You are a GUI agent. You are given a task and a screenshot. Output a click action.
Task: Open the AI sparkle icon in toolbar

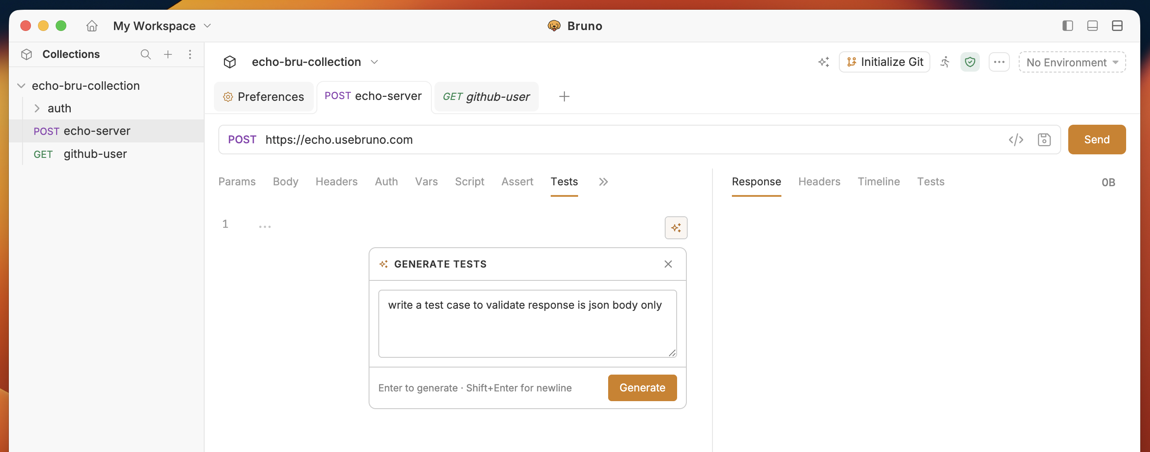pyautogui.click(x=824, y=62)
